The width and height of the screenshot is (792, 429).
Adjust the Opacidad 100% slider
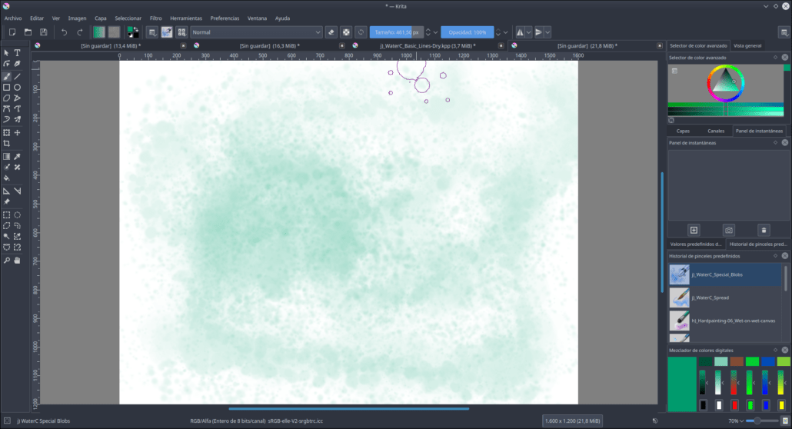pyautogui.click(x=468, y=32)
